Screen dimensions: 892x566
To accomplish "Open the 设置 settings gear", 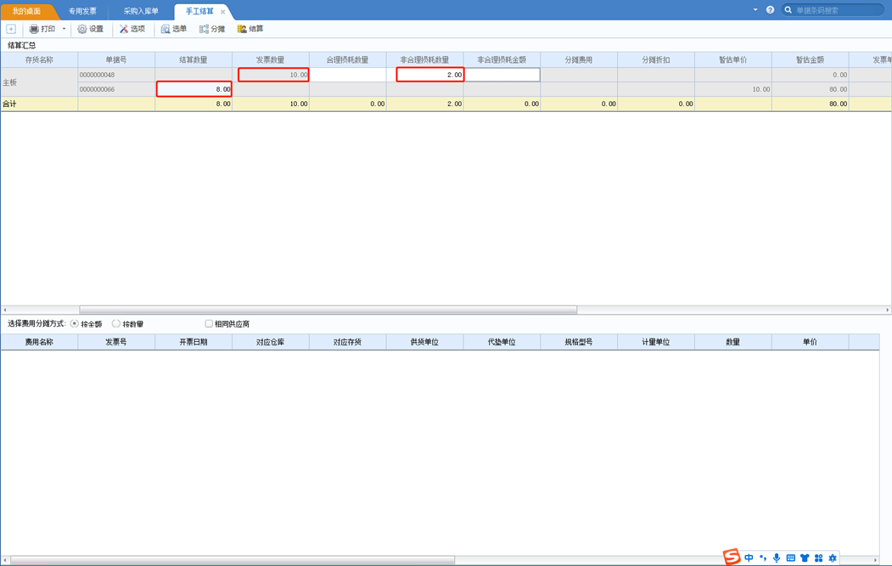I will tap(82, 29).
